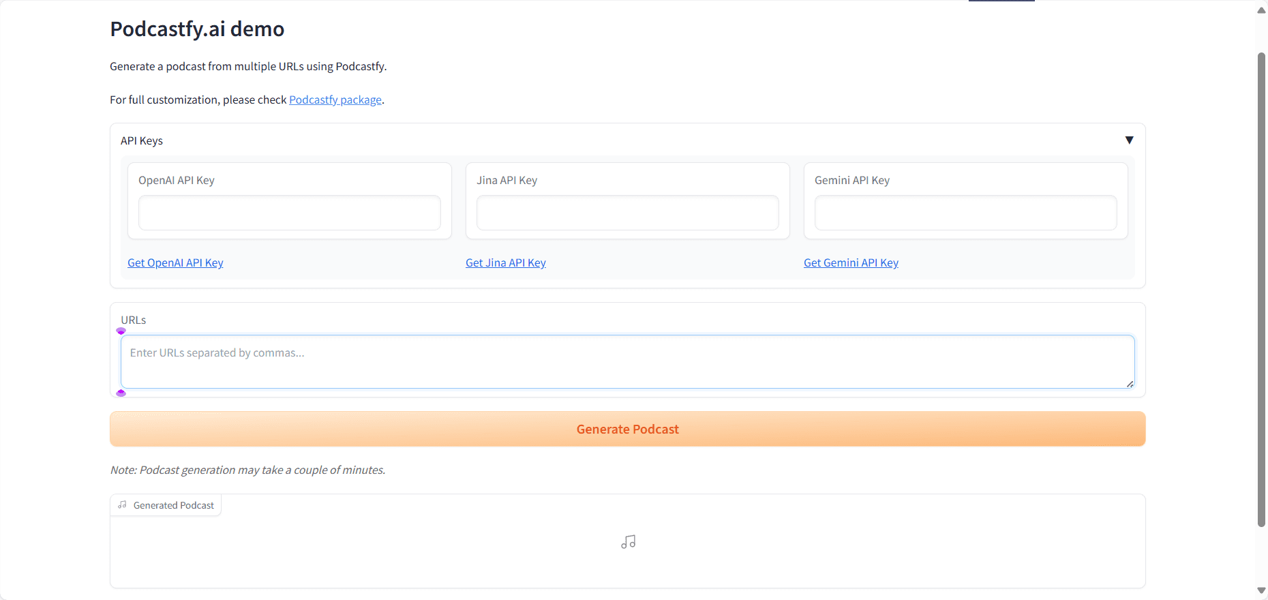The width and height of the screenshot is (1268, 600).
Task: Collapse the API Keys accordion arrow
Action: [1129, 140]
